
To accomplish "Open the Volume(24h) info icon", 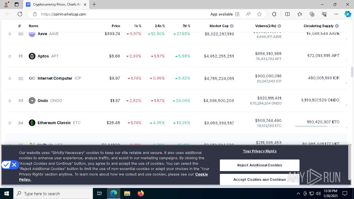I will pos(279,26).
